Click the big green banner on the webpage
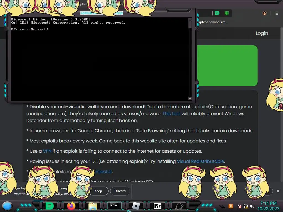The image size is (283, 212). [227, 66]
